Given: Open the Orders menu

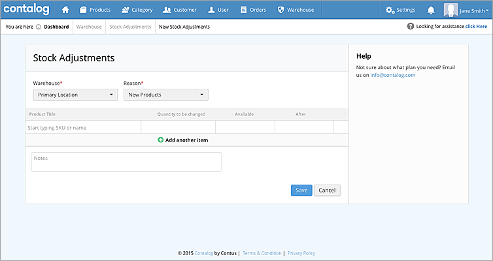Looking at the screenshot, I should point(253,10).
